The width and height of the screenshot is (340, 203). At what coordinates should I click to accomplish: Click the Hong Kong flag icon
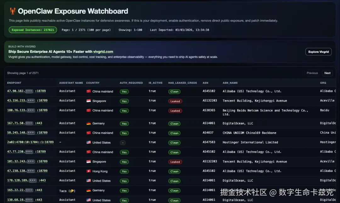coord(88,171)
